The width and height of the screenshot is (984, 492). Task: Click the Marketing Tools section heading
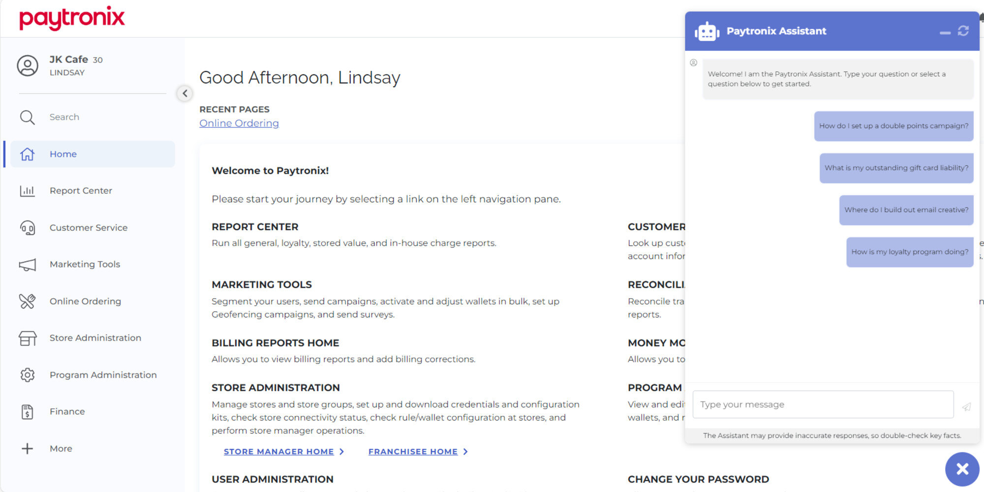(x=262, y=285)
